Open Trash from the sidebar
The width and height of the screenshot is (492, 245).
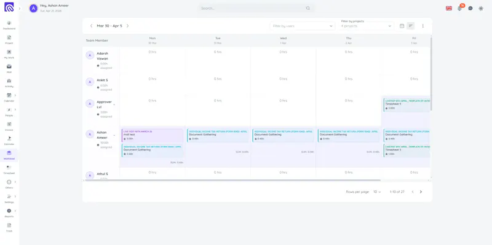[9, 227]
